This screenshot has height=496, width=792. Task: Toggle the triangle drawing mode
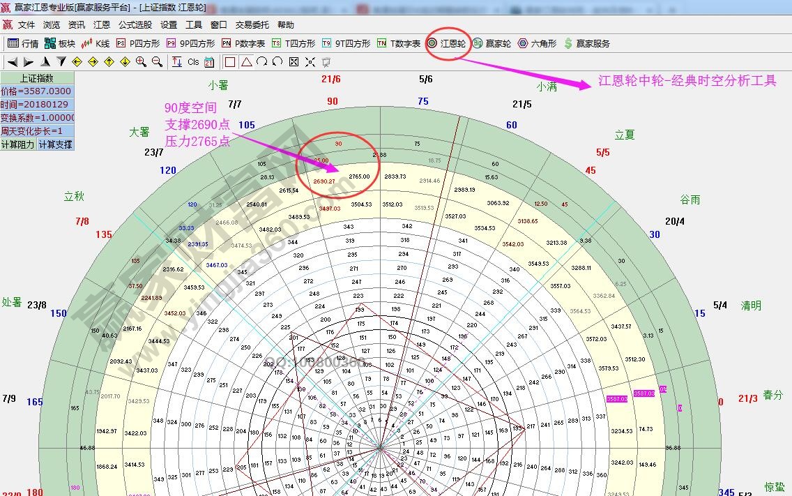[x=246, y=61]
